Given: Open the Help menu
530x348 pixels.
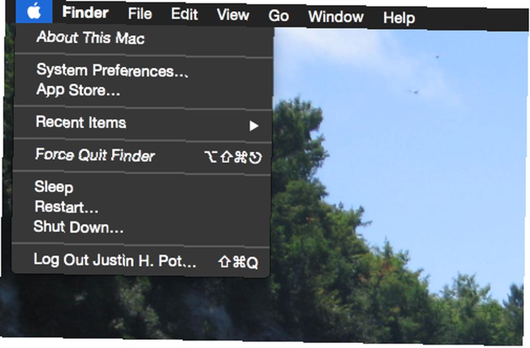Looking at the screenshot, I should 399,18.
